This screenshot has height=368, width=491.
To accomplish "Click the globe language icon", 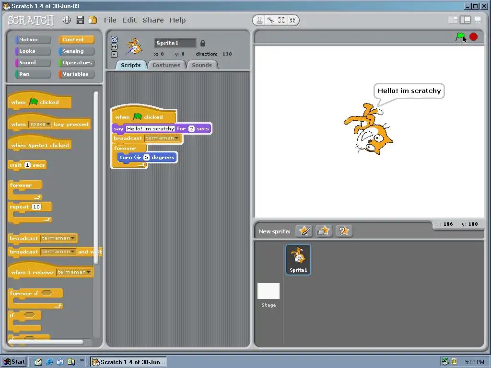I will pyautogui.click(x=67, y=20).
